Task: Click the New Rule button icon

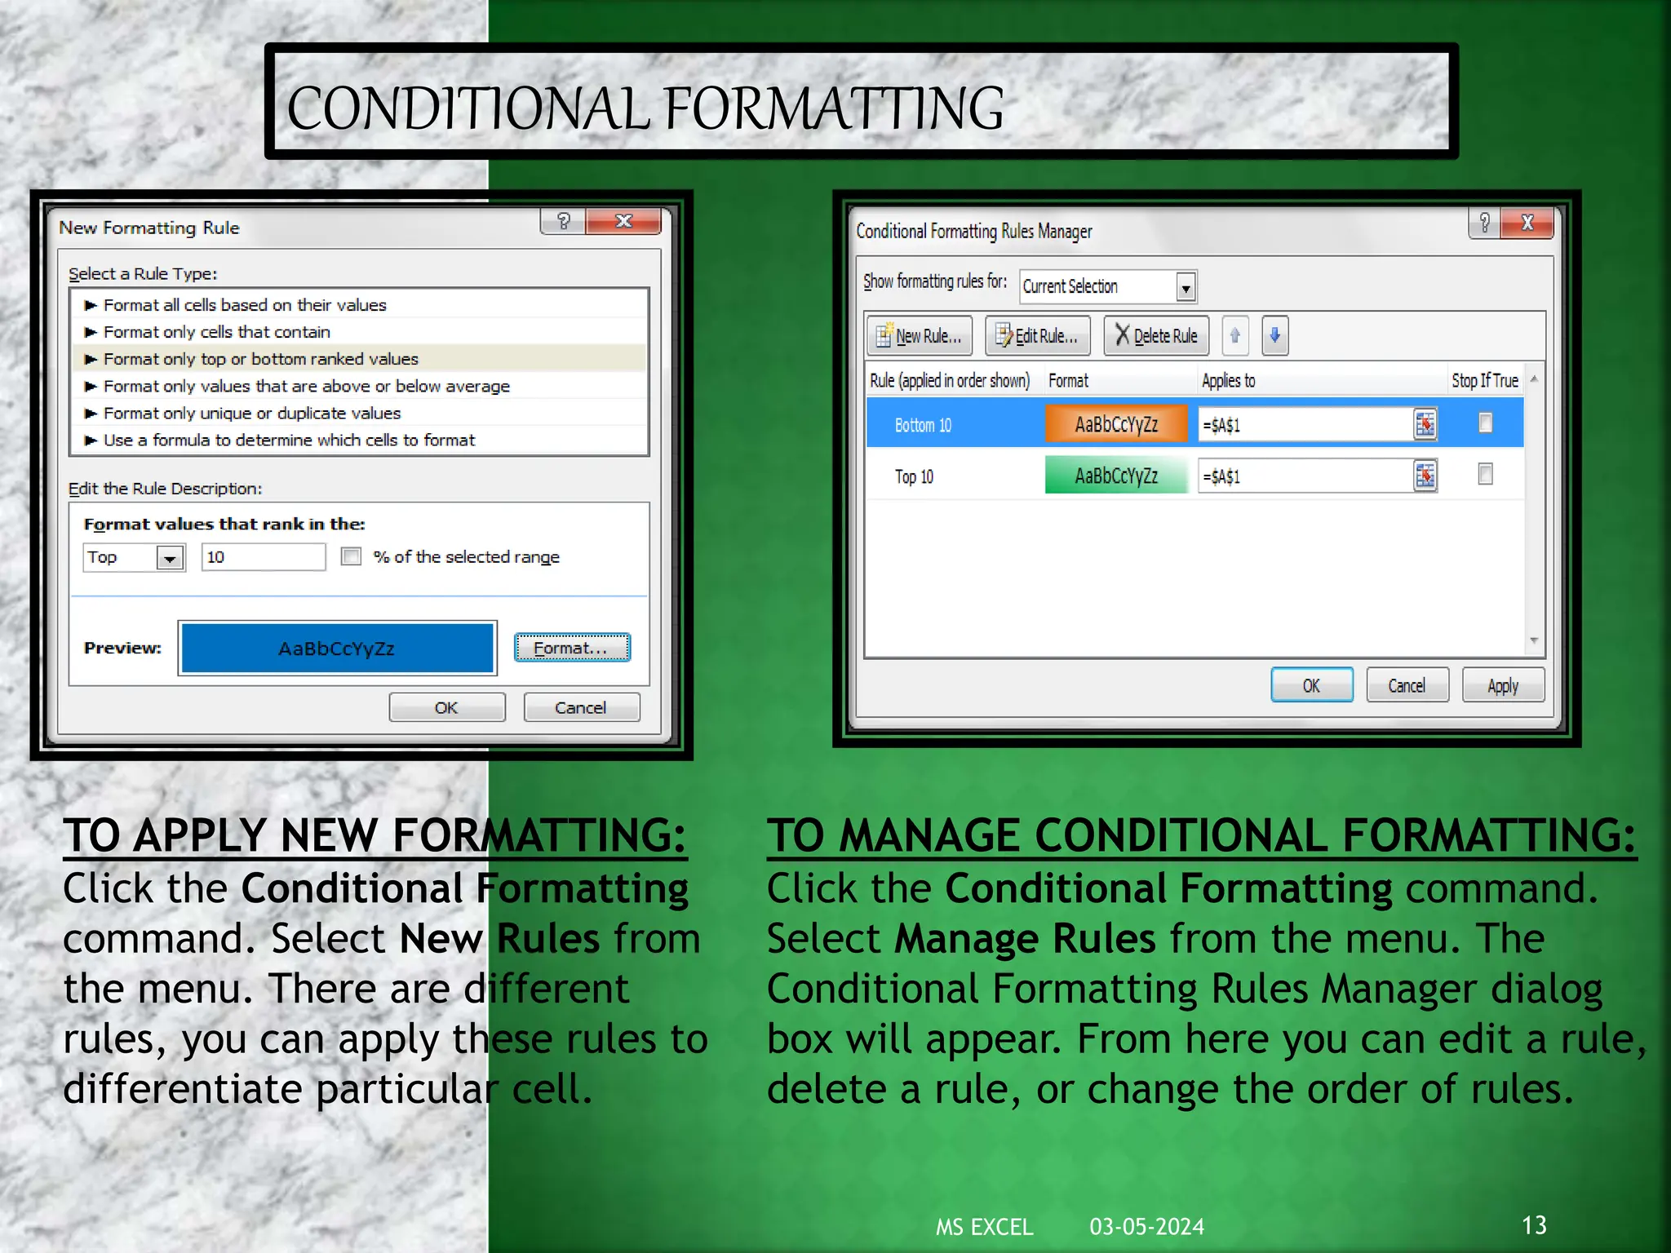Action: [x=884, y=335]
